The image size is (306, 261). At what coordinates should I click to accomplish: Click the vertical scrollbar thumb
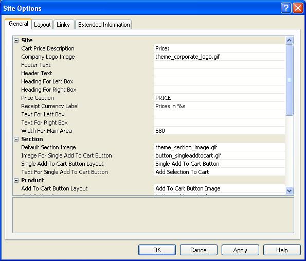pos(289,80)
